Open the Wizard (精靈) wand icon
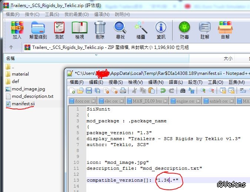The width and height of the screenshot is (250, 192). tap(141, 30)
